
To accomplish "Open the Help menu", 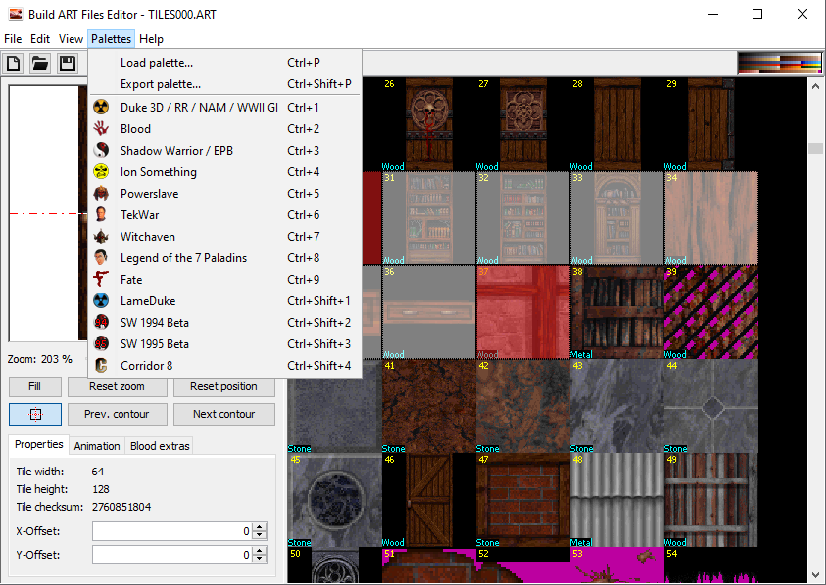I will pos(151,39).
